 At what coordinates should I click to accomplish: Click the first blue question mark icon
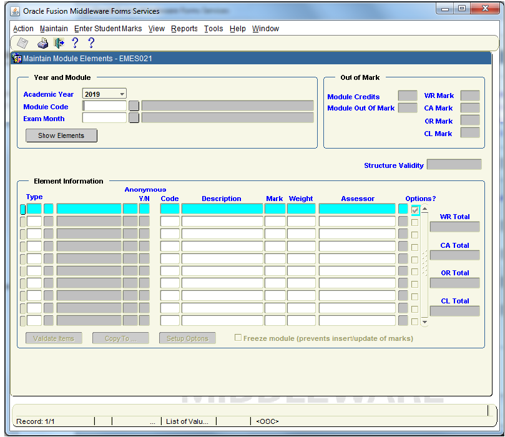(75, 43)
